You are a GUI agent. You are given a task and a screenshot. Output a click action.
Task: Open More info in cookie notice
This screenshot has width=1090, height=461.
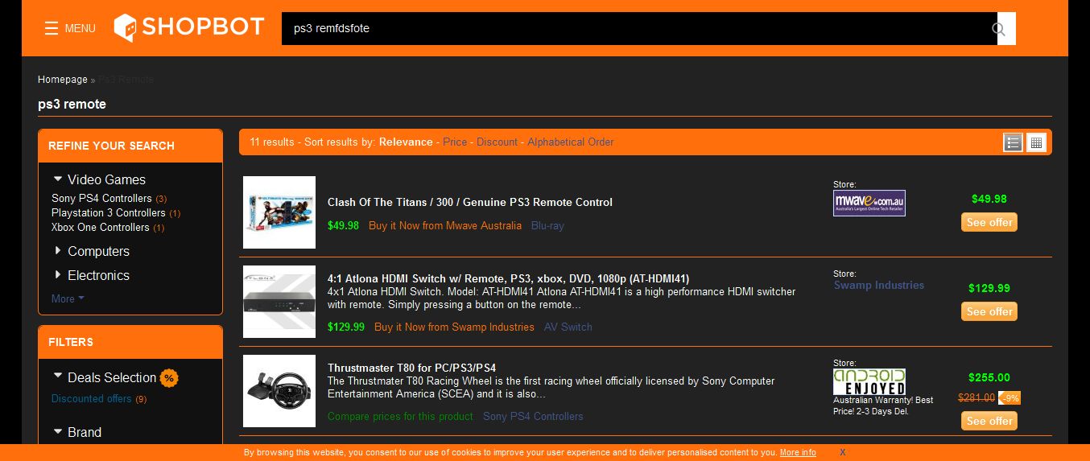point(798,452)
